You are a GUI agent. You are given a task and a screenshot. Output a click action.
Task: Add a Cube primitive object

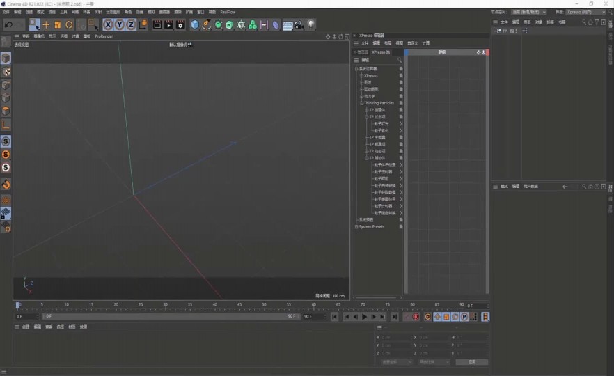[195, 24]
